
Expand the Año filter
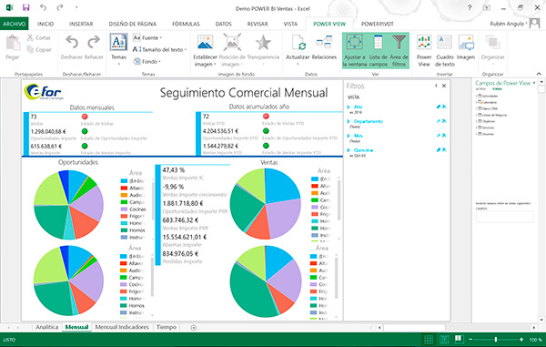coord(349,107)
